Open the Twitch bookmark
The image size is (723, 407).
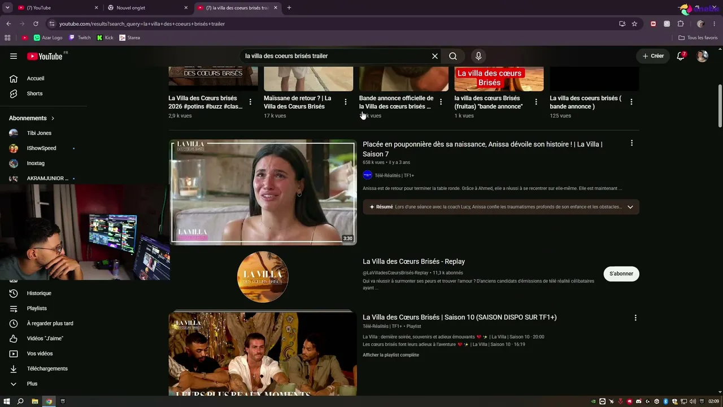[80, 38]
